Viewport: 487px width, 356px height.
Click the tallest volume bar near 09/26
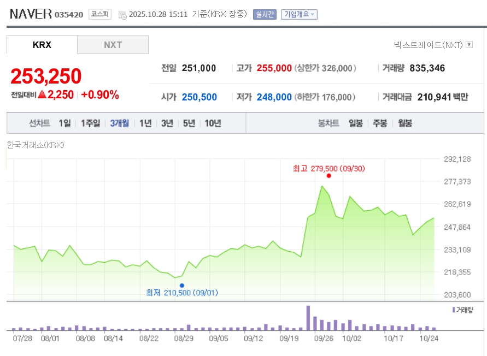[x=308, y=318]
